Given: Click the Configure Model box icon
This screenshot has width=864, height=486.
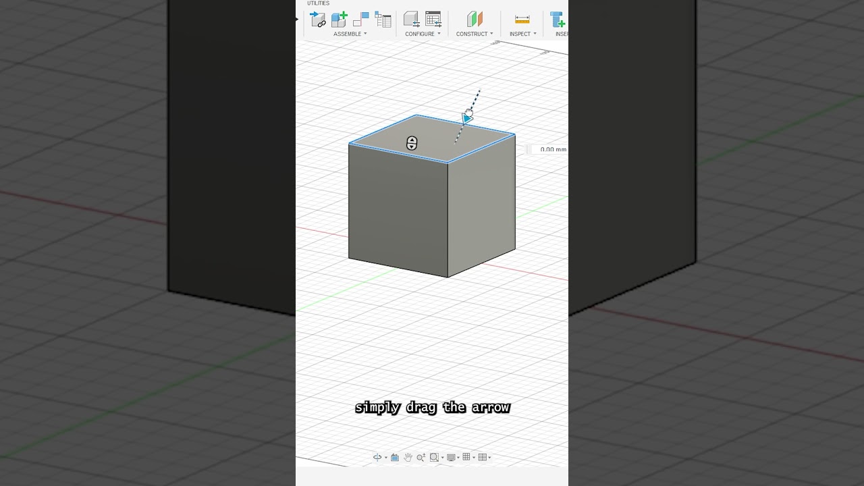Looking at the screenshot, I should click(411, 20).
